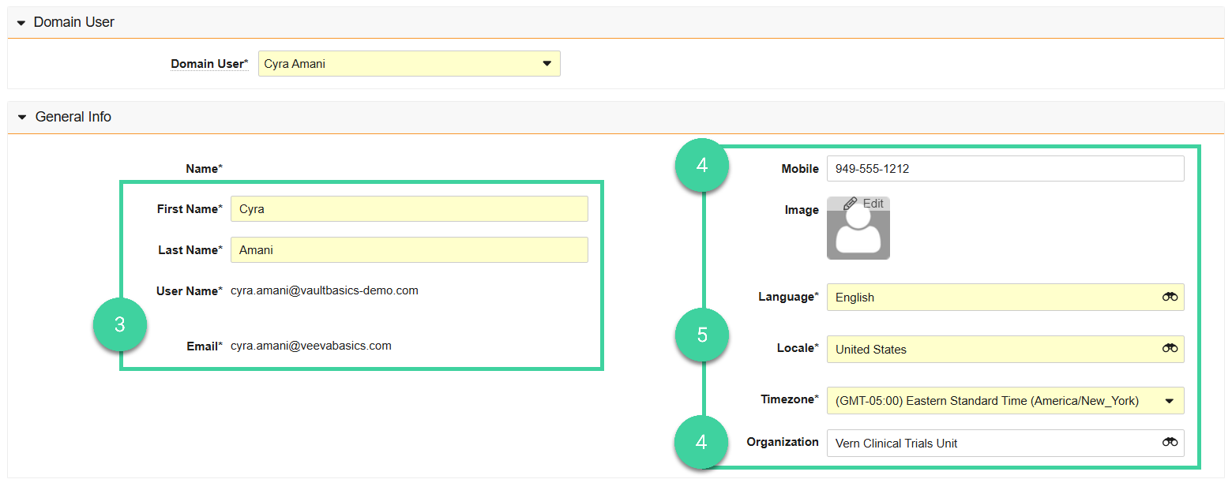
Task: Open Locale lookup binoculars icon
Action: click(x=1170, y=349)
